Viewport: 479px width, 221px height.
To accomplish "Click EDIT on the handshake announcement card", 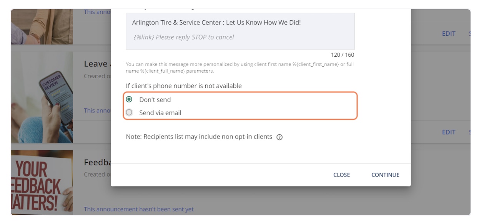I will pos(449,33).
